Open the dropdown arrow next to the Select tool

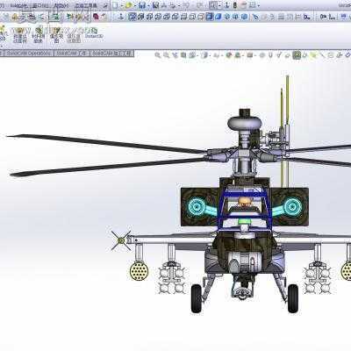[219, 5]
